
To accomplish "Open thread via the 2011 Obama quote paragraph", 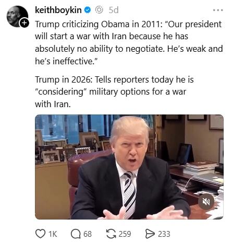I will click(129, 43).
